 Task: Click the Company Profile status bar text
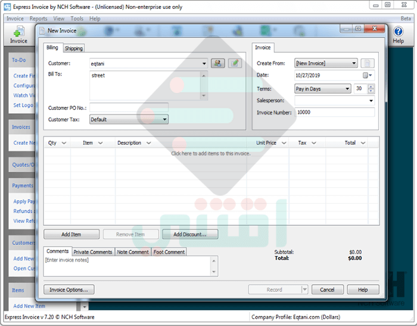pyautogui.click(x=295, y=317)
